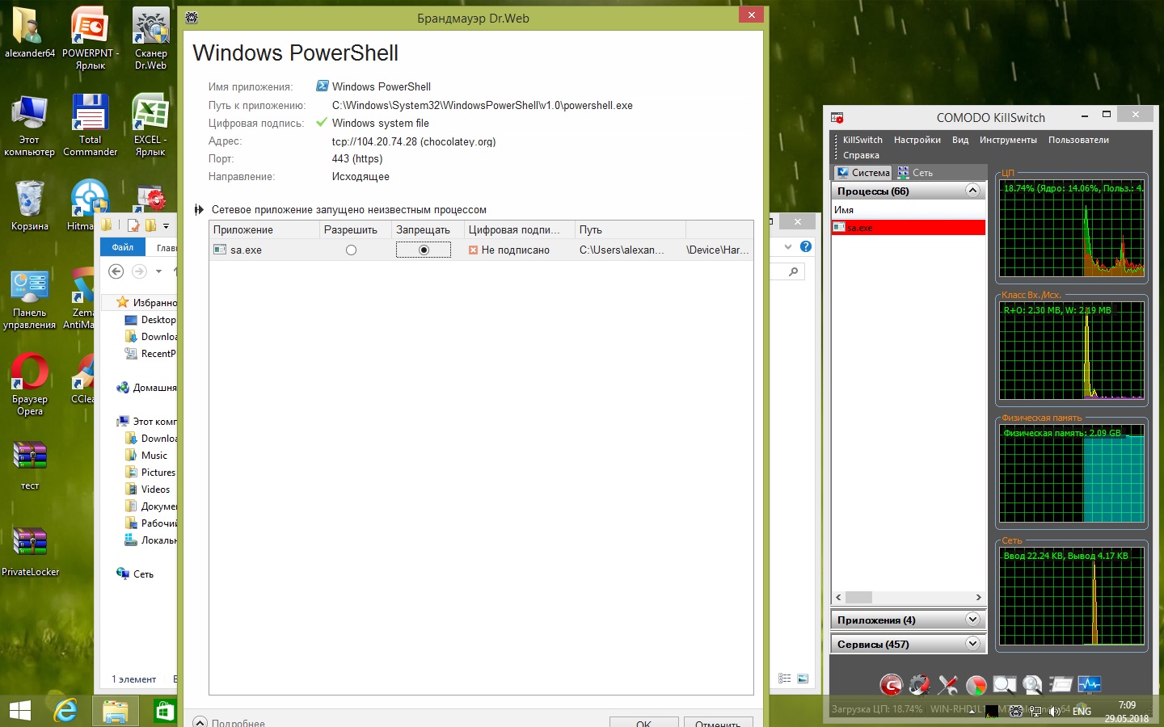Click the New folder icon in Explorer toolbar
The image size is (1164, 727).
point(150,225)
